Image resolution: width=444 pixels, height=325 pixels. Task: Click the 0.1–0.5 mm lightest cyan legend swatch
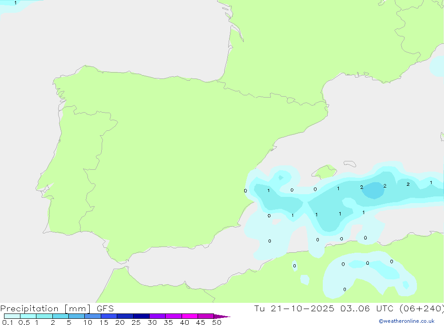[12, 316]
